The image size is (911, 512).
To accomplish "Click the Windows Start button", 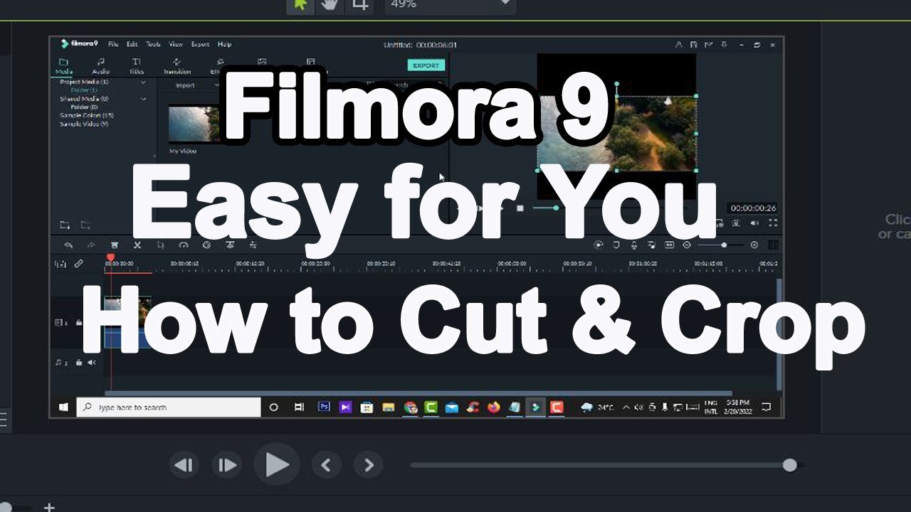I will (x=63, y=407).
